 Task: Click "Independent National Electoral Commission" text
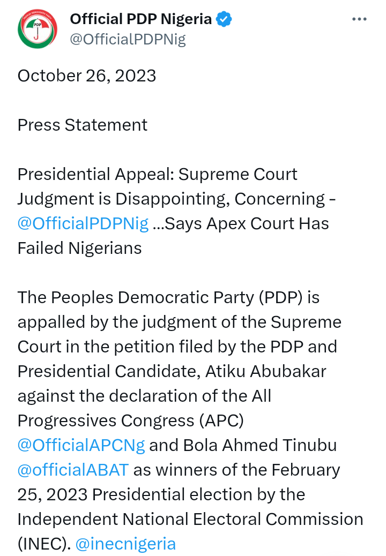tap(190, 519)
